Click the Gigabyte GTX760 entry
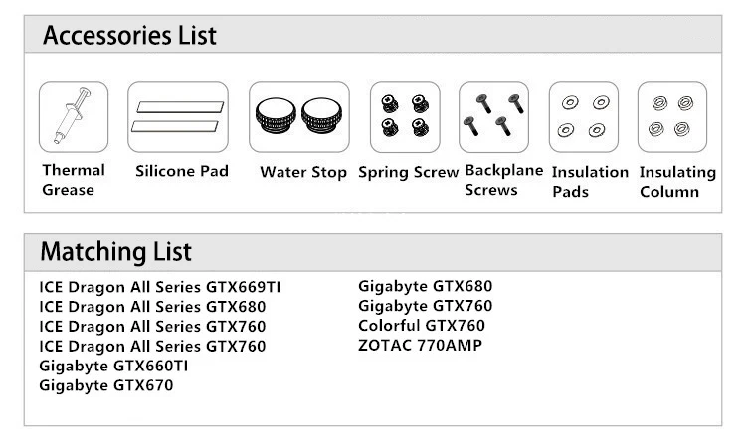This screenshot has width=746, height=441. [x=426, y=306]
